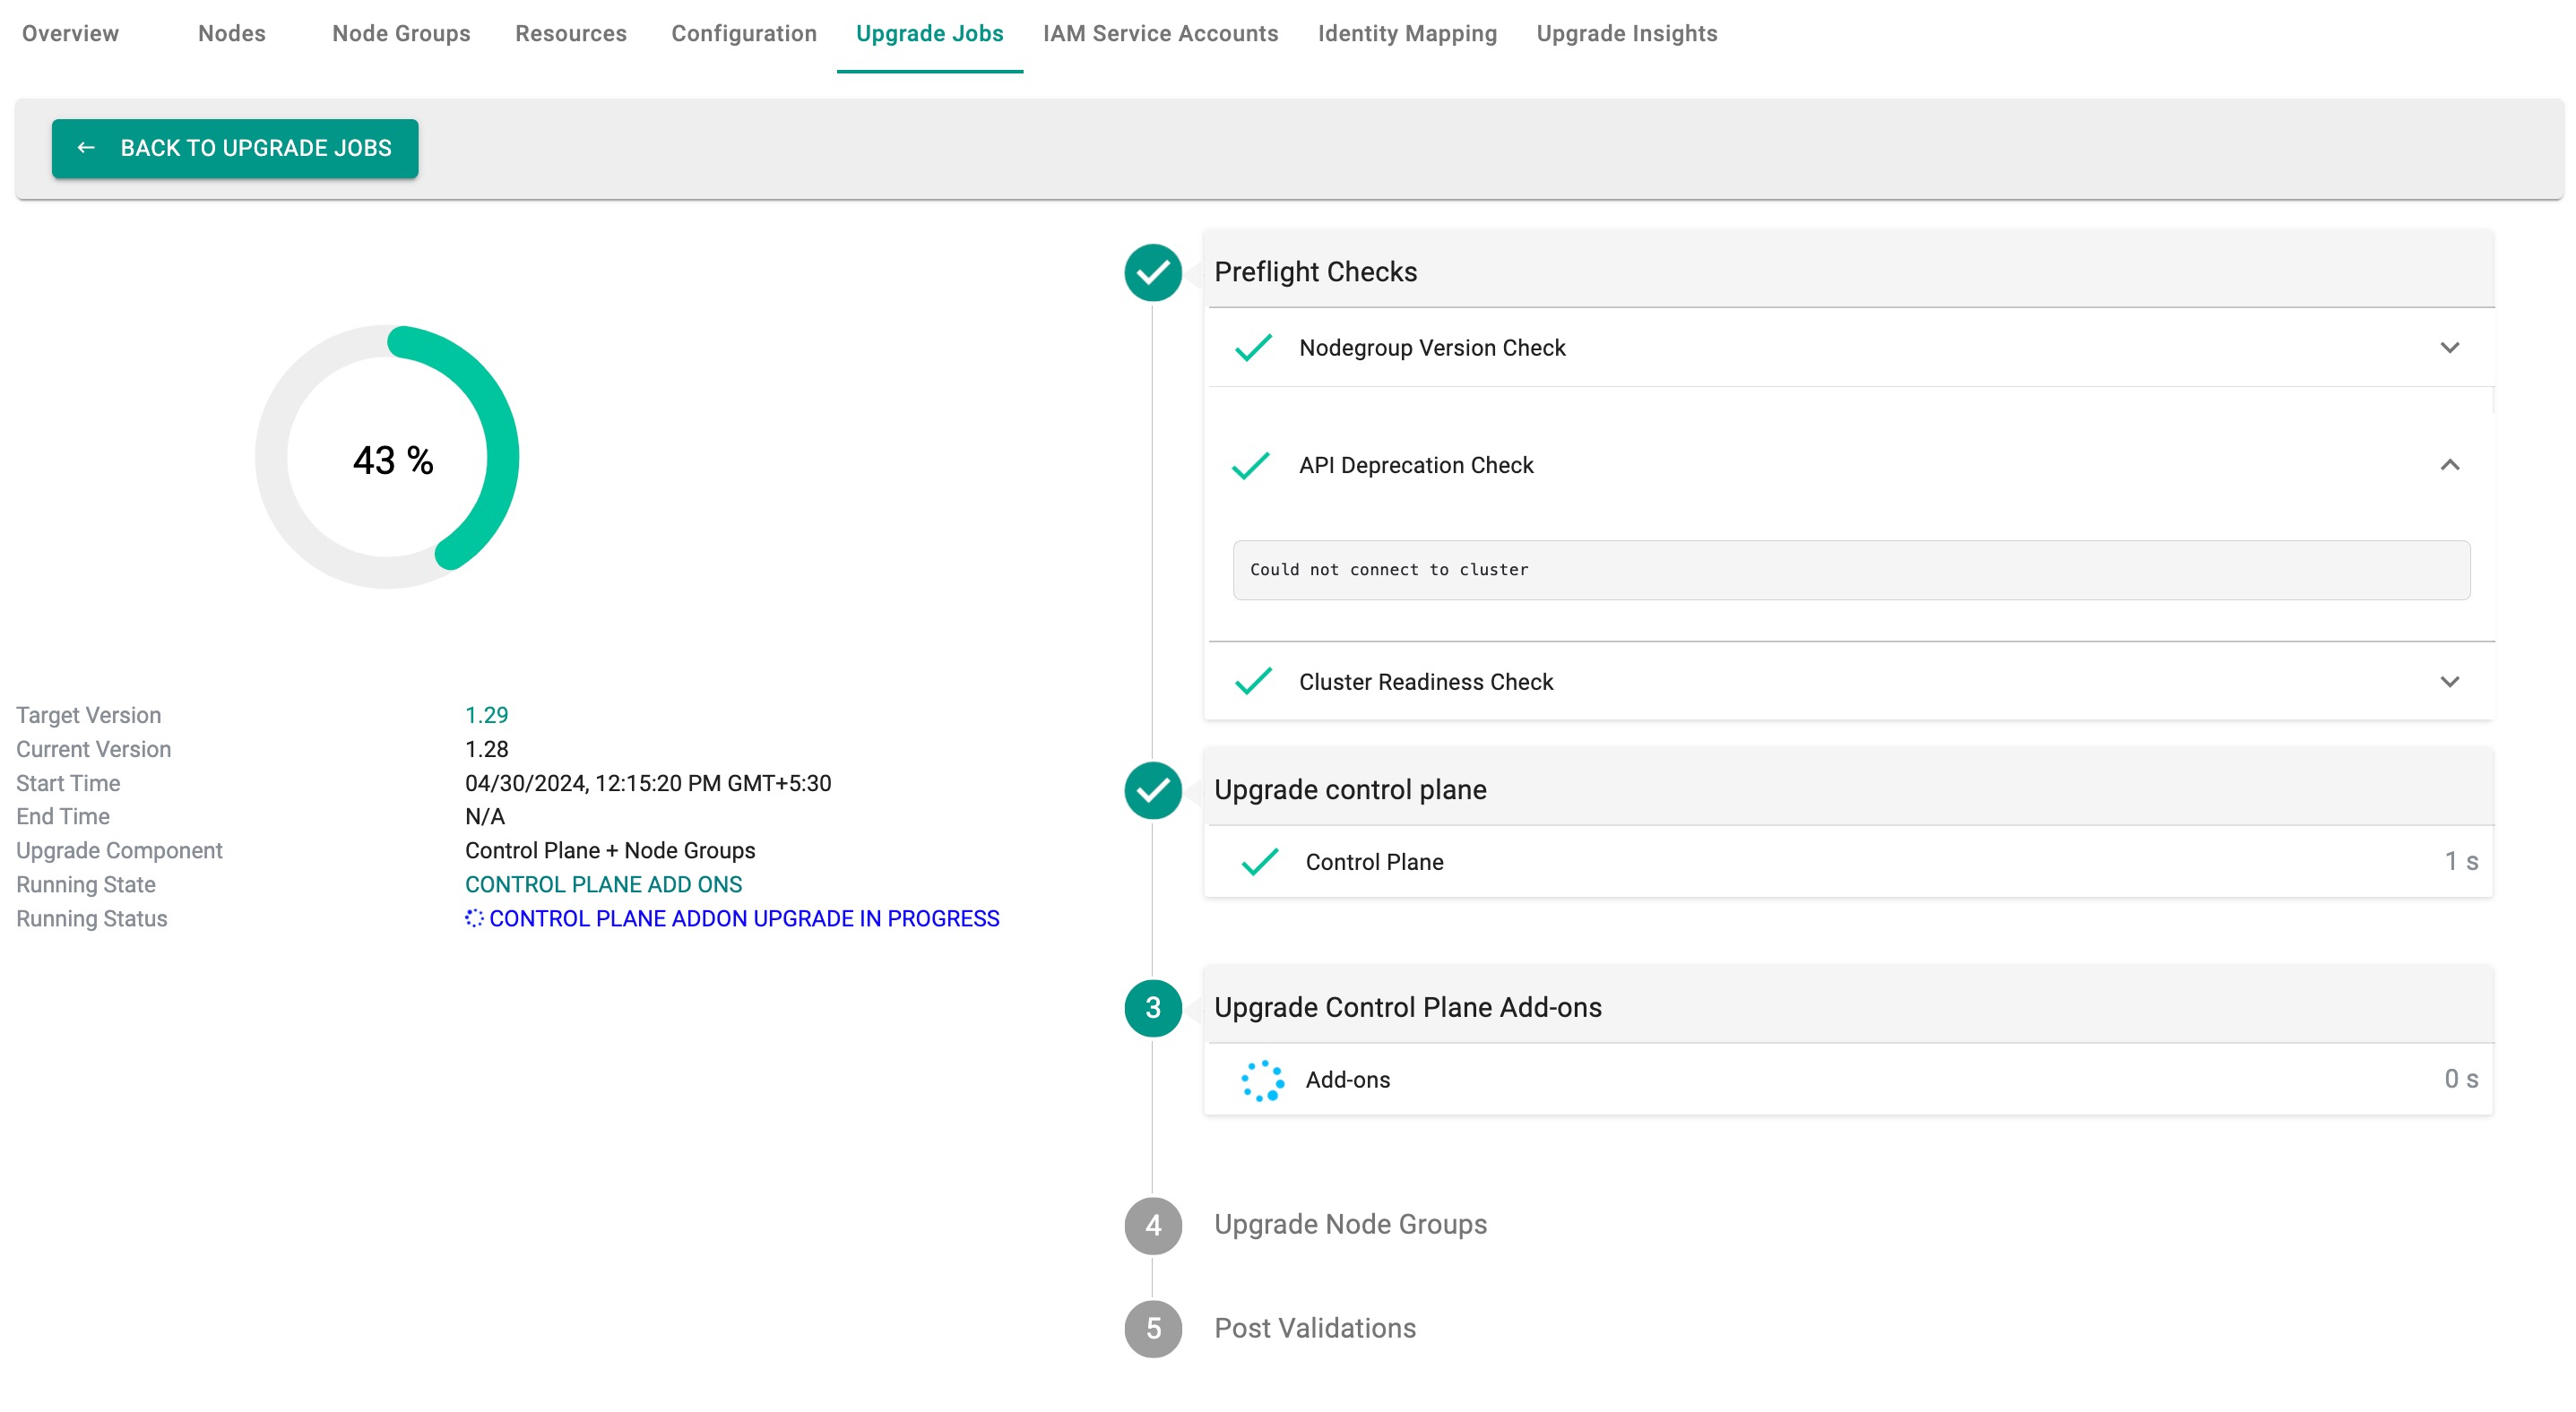
Task: Click the Preflight Checks completed step icon
Action: pyautogui.click(x=1153, y=271)
